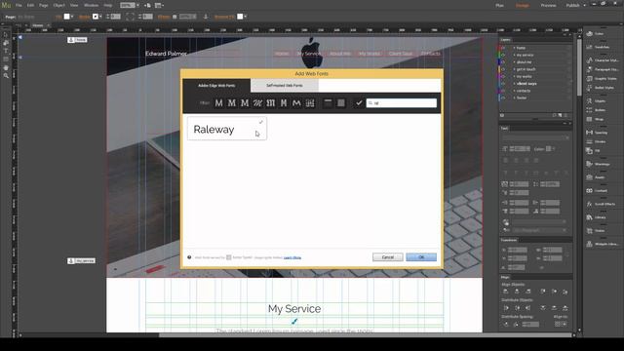624x351 pixels.
Task: Filter web fonts by Slab Serif classification
Action: coord(245,103)
